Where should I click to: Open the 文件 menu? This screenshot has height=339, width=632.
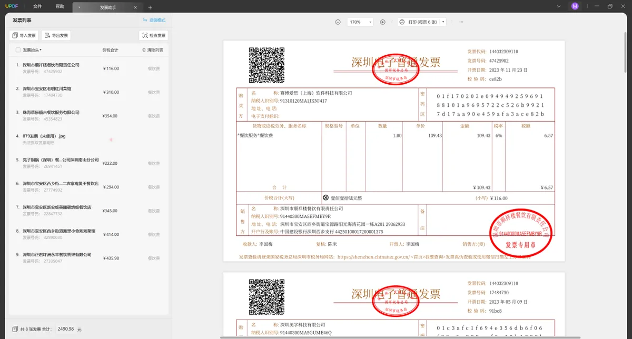click(37, 6)
